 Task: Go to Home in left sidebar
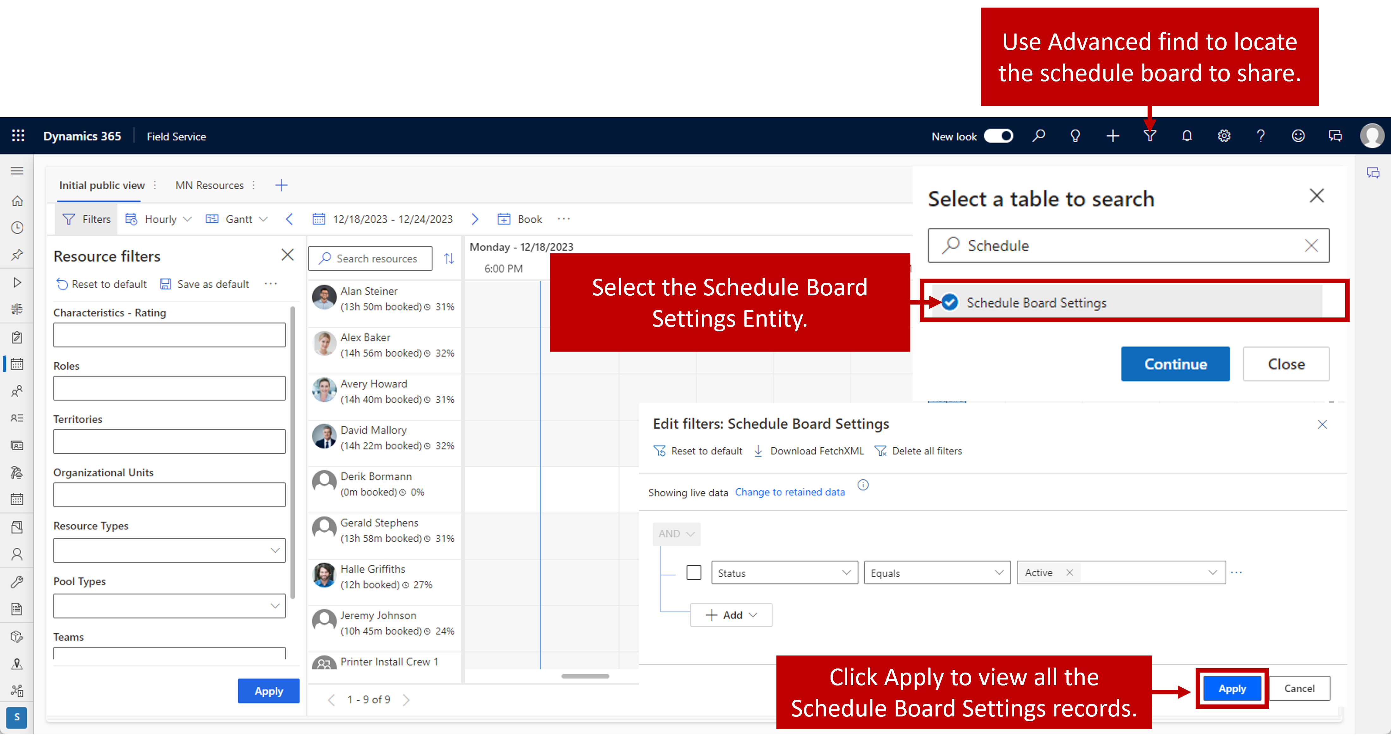pos(17,201)
